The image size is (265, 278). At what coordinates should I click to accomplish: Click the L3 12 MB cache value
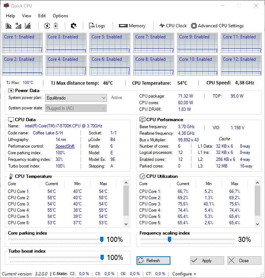tap(222, 166)
